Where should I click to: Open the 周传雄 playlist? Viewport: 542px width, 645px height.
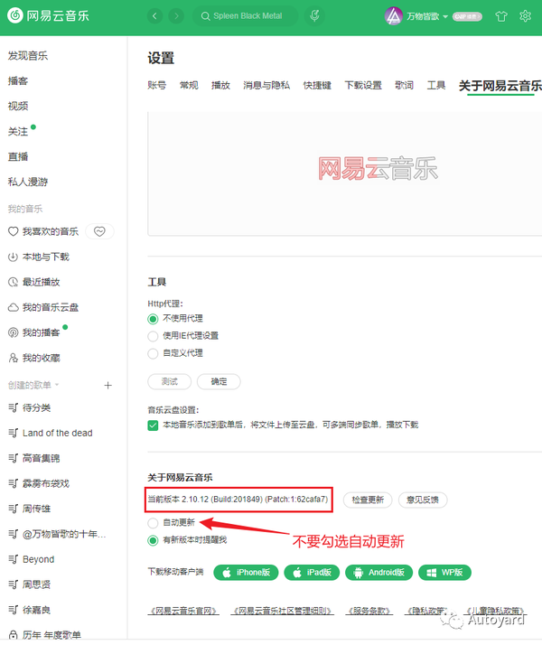click(x=36, y=509)
